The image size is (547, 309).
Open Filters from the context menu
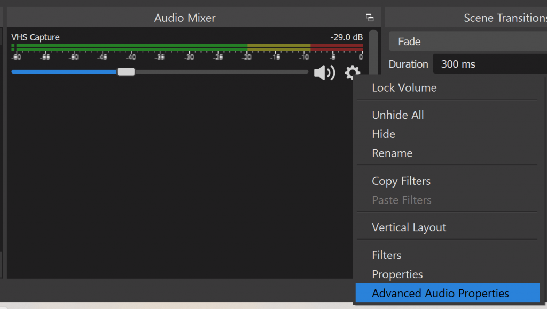coord(386,255)
